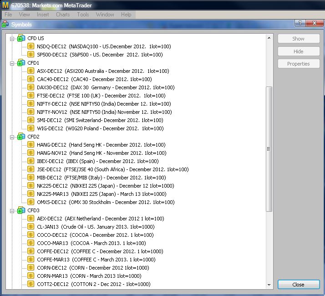This screenshot has height=296, width=325.
Task: Select the COFFE-MAR13 symbol row
Action: coord(96,260)
